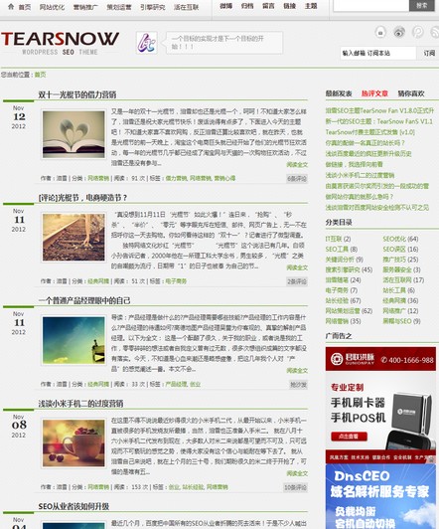Open category 站长经验 (67)
This screenshot has height=529, width=439.
[x=343, y=300]
